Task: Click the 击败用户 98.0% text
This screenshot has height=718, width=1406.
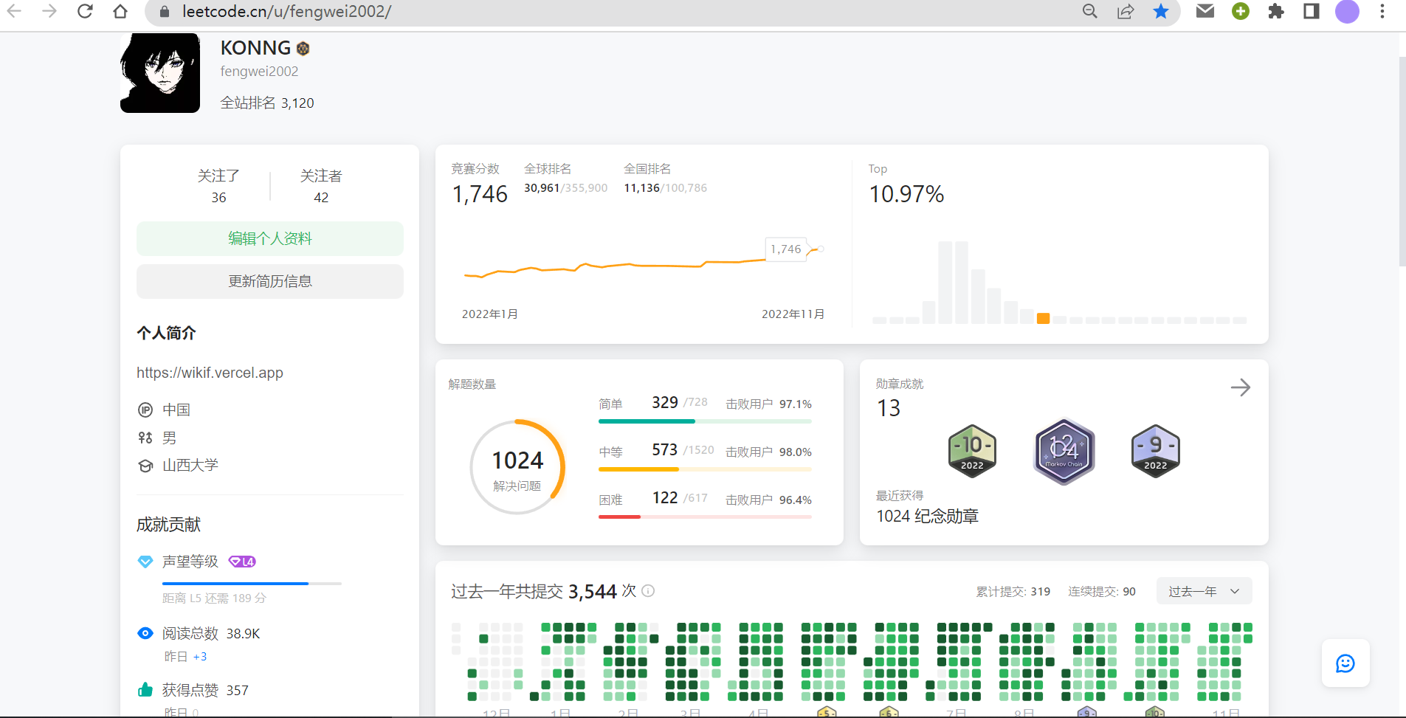Action: coord(768,452)
